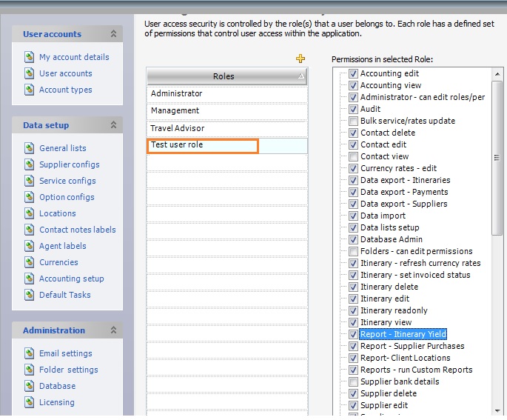Click the Locations sidebar icon
Image resolution: width=507 pixels, height=420 pixels.
point(30,213)
